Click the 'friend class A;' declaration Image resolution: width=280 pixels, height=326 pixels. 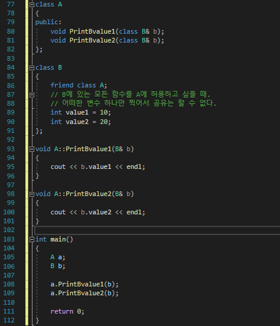79,85
